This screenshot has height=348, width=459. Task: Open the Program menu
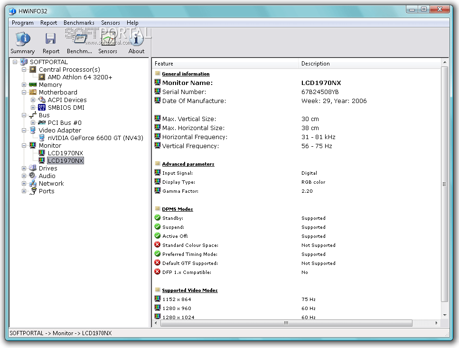pyautogui.click(x=22, y=23)
